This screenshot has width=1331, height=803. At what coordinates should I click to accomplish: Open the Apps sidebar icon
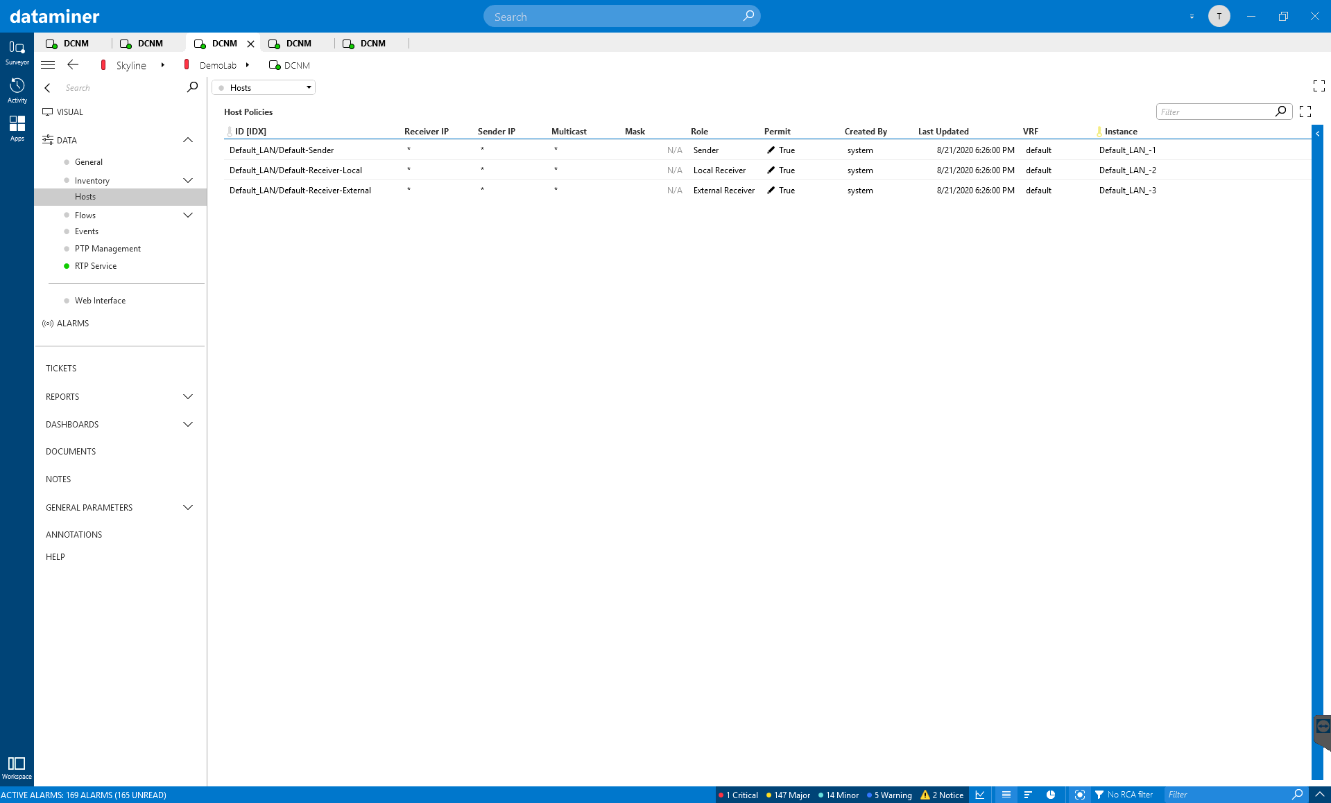pos(17,128)
